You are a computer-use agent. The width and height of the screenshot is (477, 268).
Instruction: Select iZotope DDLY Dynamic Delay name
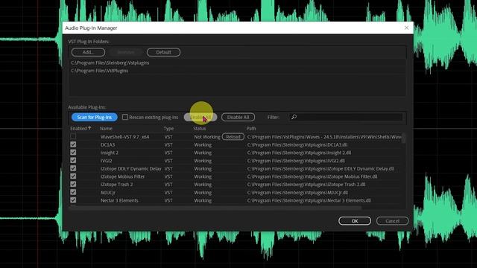pos(131,169)
